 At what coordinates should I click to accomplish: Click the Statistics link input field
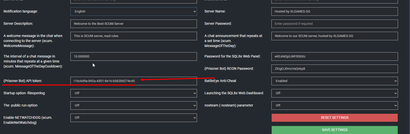[x=334, y=1]
